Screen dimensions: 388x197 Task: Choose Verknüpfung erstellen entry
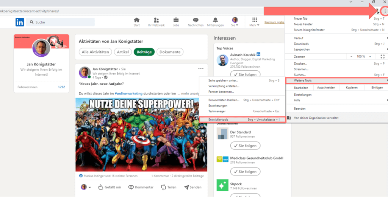(x=242, y=86)
